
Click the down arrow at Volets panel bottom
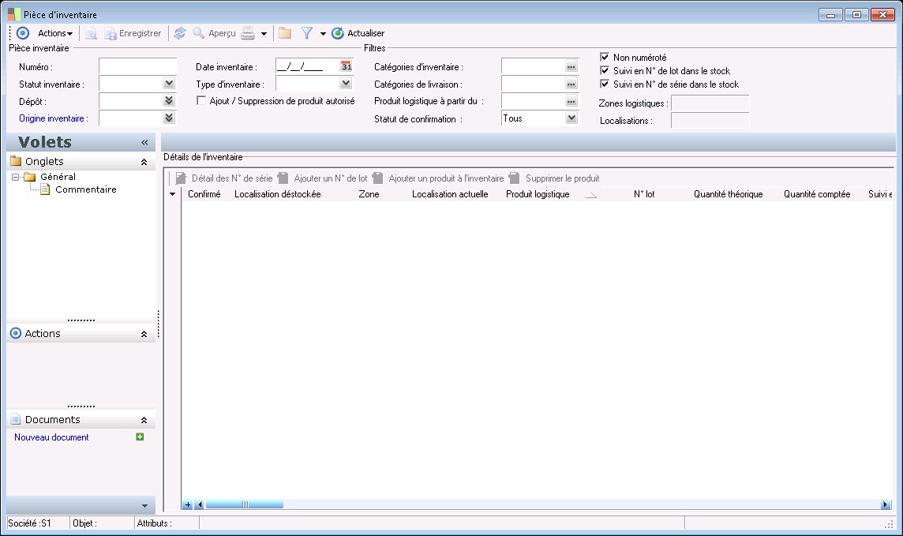tap(144, 506)
